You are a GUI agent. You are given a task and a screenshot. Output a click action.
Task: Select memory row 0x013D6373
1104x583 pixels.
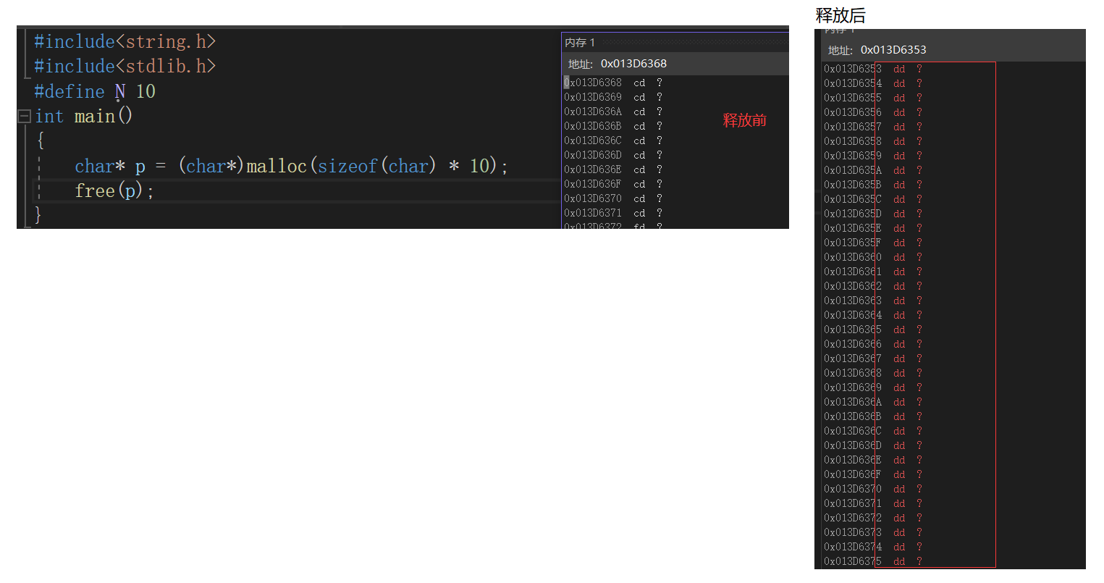pos(873,532)
